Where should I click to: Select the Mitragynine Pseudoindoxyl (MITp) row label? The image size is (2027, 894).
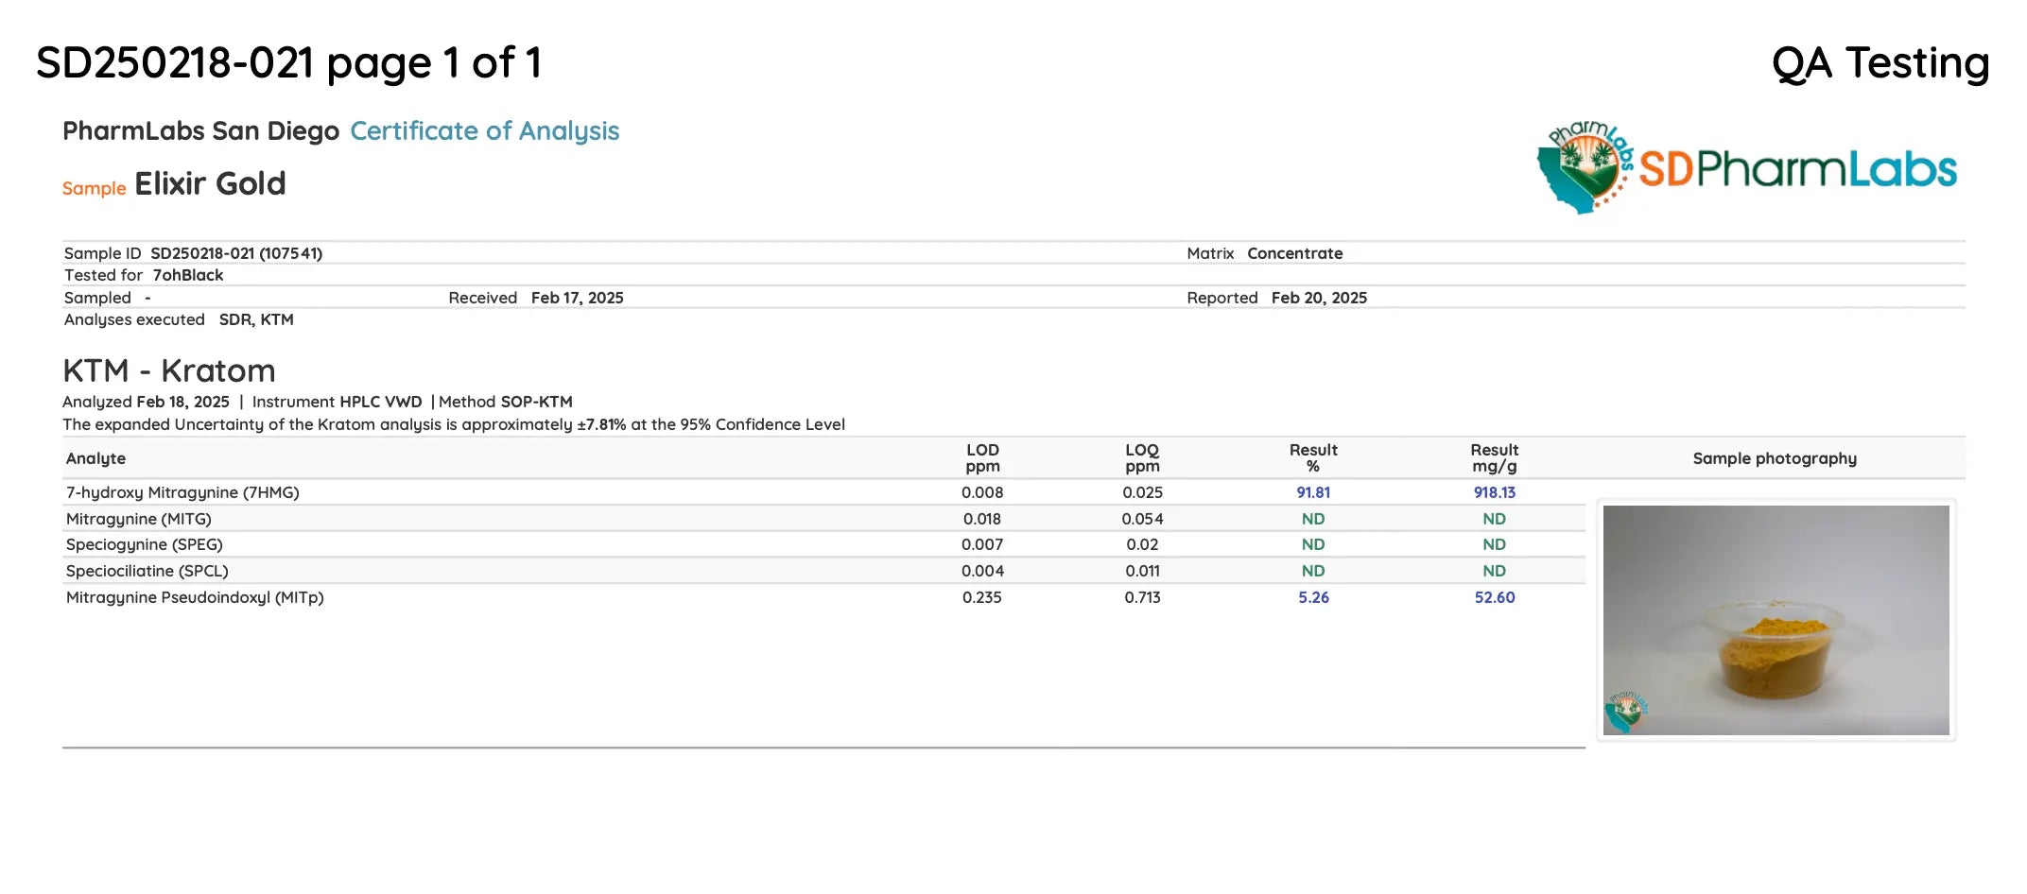click(x=195, y=597)
